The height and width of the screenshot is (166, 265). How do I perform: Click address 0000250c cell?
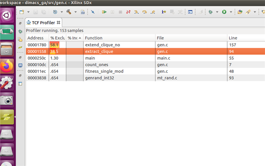point(37,58)
